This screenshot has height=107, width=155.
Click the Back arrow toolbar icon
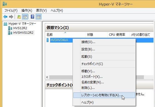click(5, 17)
